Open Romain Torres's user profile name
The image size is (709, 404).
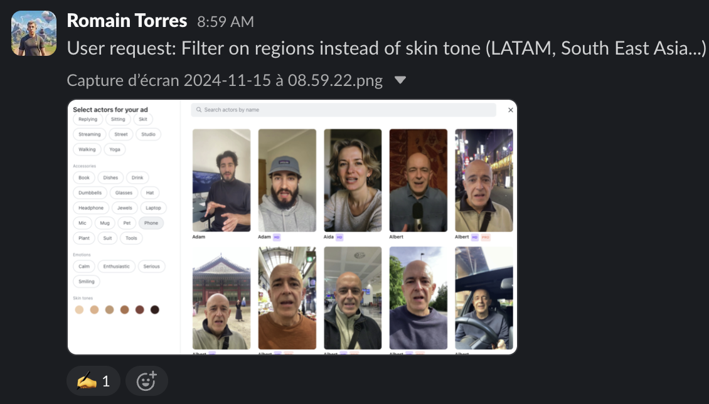[x=127, y=21]
